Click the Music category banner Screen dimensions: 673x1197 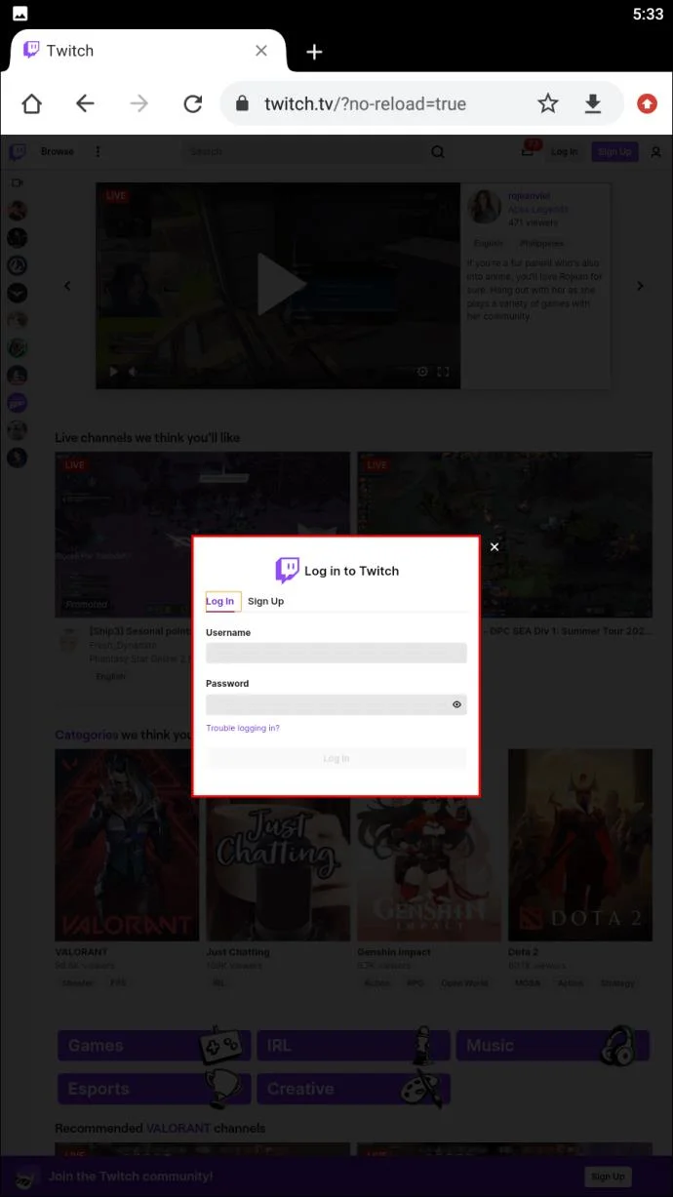click(x=552, y=1046)
